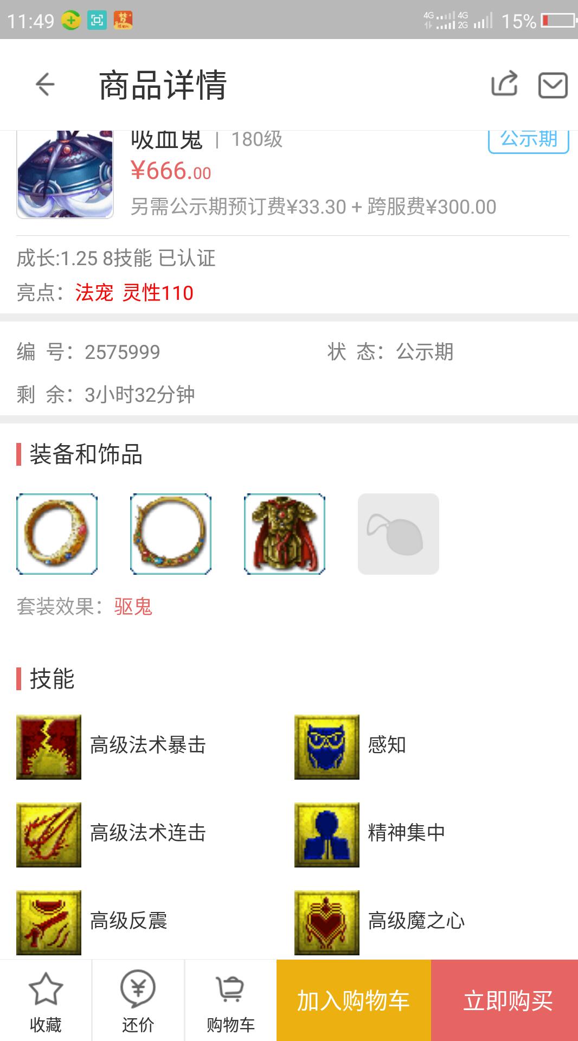Viewport: 578px width, 1041px height.
Task: Tap the 高级法术暴击 skill icon
Action: click(x=49, y=747)
